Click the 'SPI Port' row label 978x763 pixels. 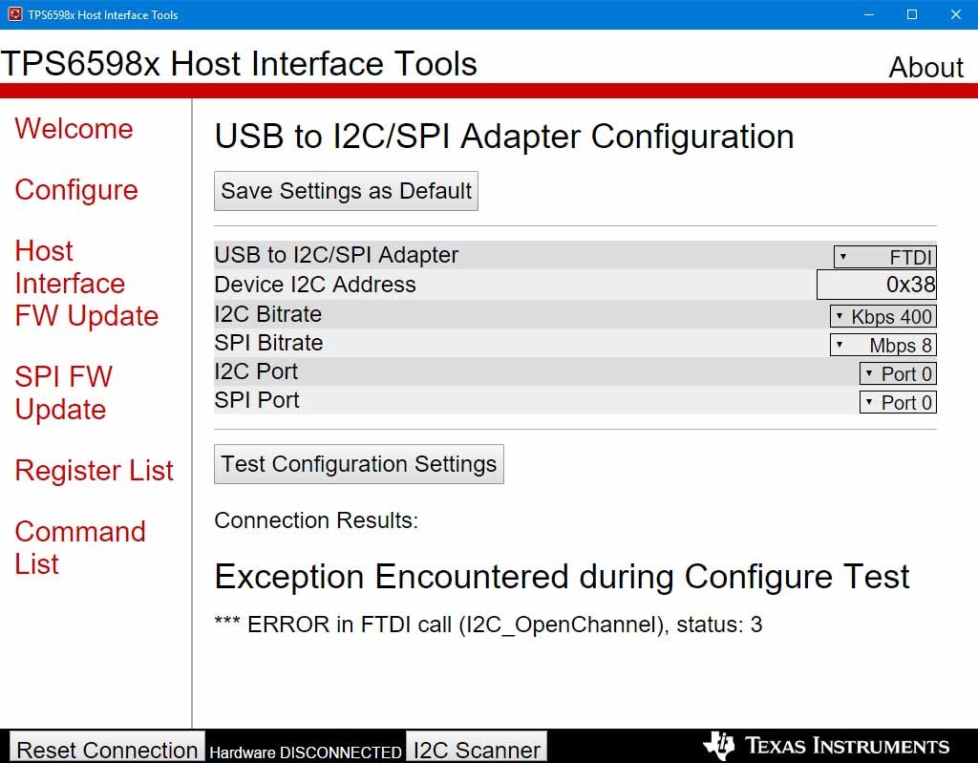(256, 400)
